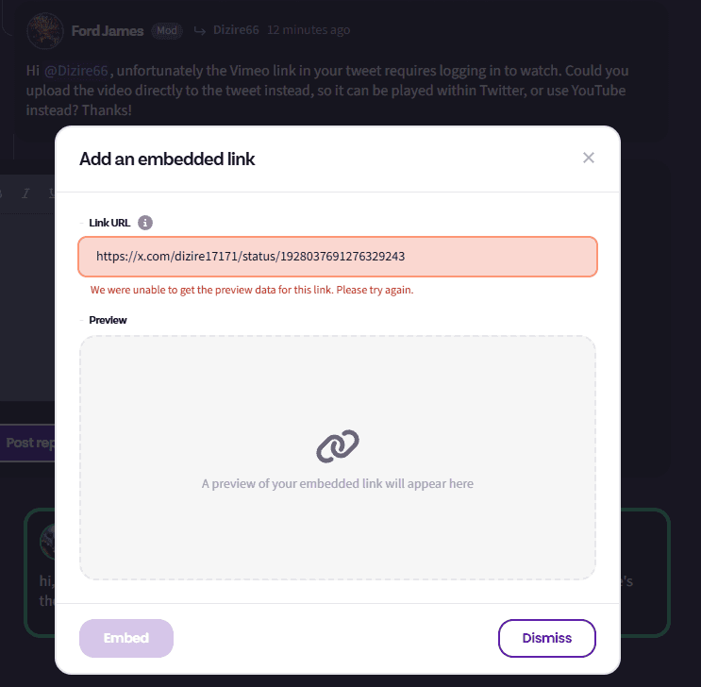
Task: Open the Dizire66 reply-to username link
Action: [236, 30]
